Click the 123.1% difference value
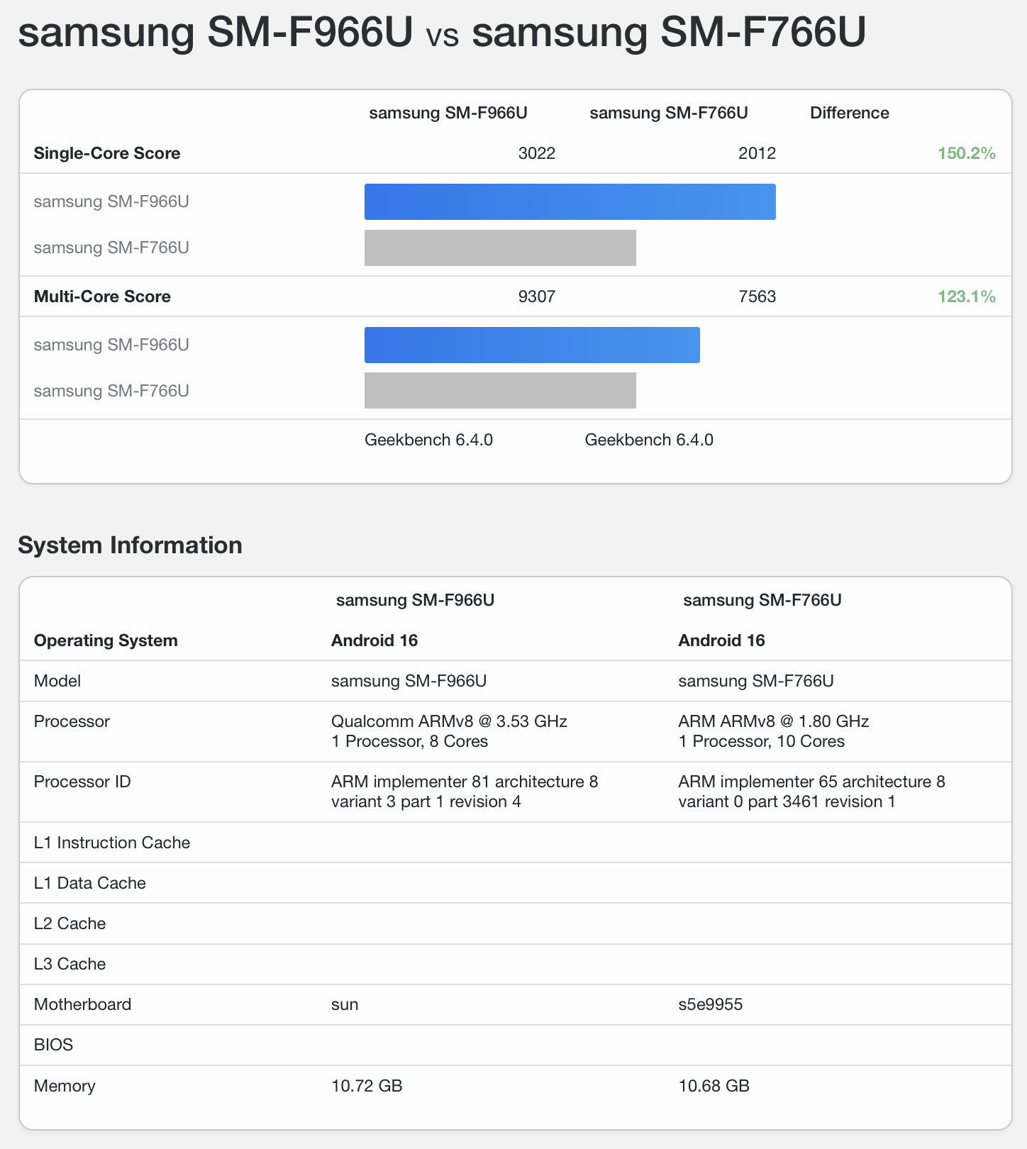The image size is (1027, 1149). tap(967, 296)
